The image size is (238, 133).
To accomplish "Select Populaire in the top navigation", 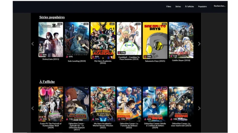I will 202,6.
